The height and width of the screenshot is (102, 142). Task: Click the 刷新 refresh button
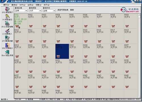pyautogui.click(x=72, y=10)
